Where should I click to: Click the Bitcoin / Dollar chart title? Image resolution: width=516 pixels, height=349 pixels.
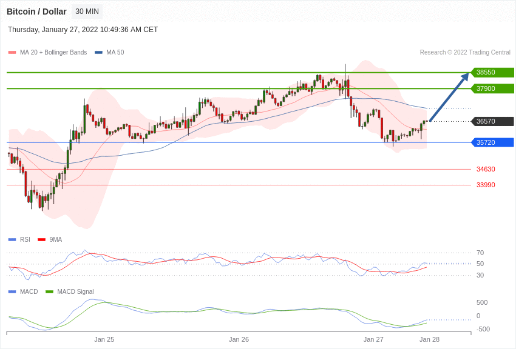tap(36, 12)
